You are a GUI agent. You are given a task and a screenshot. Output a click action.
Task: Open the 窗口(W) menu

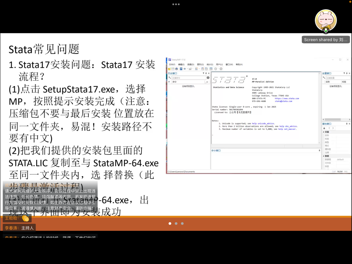point(229,65)
